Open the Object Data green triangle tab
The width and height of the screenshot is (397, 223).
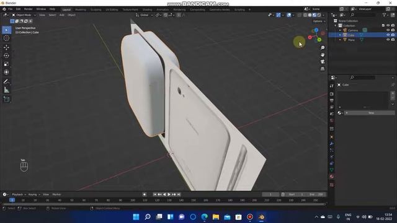tap(332, 170)
